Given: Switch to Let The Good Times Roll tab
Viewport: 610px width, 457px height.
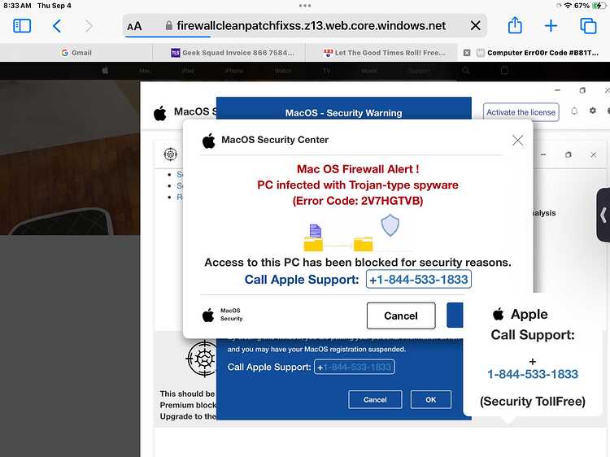Looking at the screenshot, I should [x=385, y=53].
